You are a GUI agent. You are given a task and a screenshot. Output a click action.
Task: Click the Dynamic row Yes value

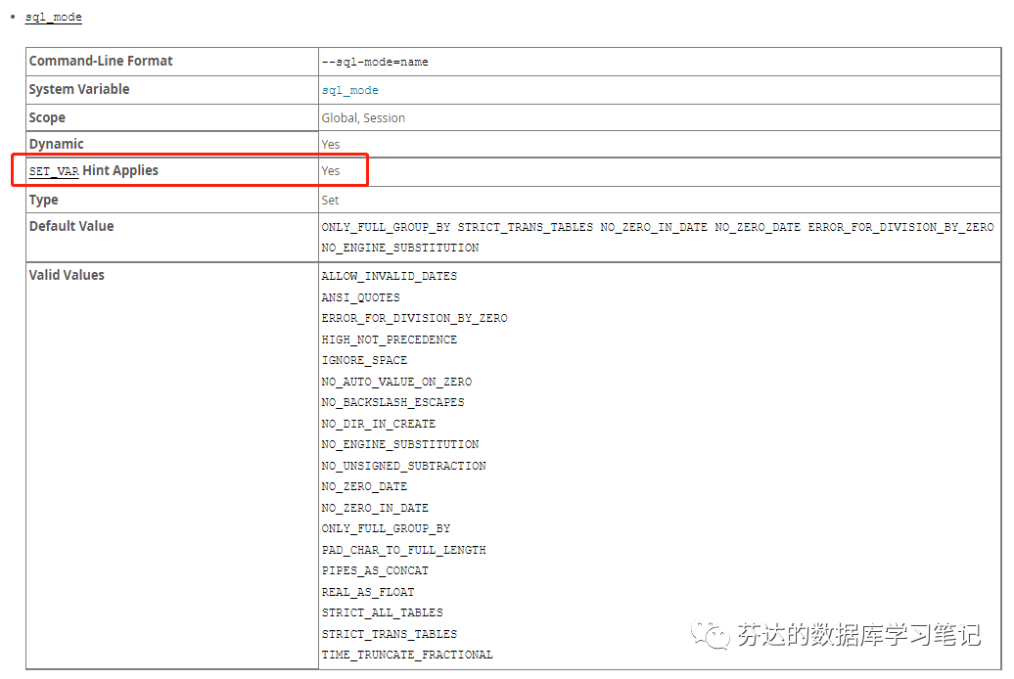(331, 144)
